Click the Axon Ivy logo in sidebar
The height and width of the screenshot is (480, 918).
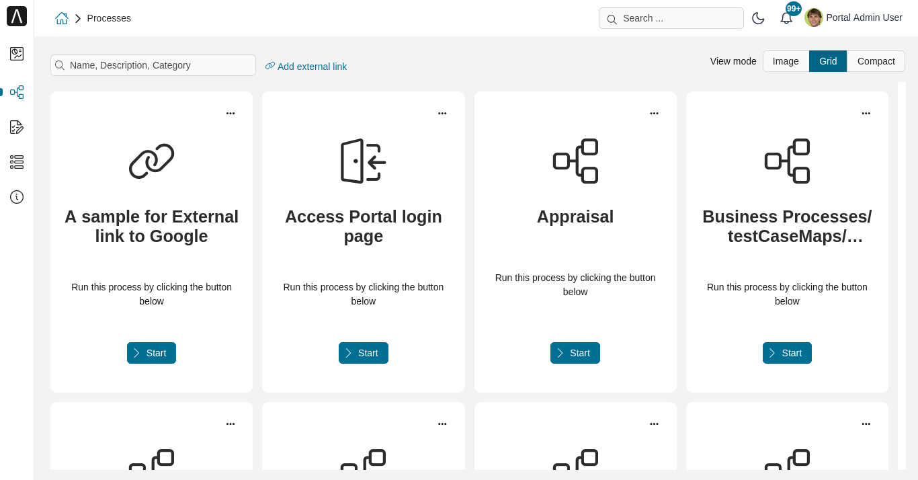tap(17, 16)
